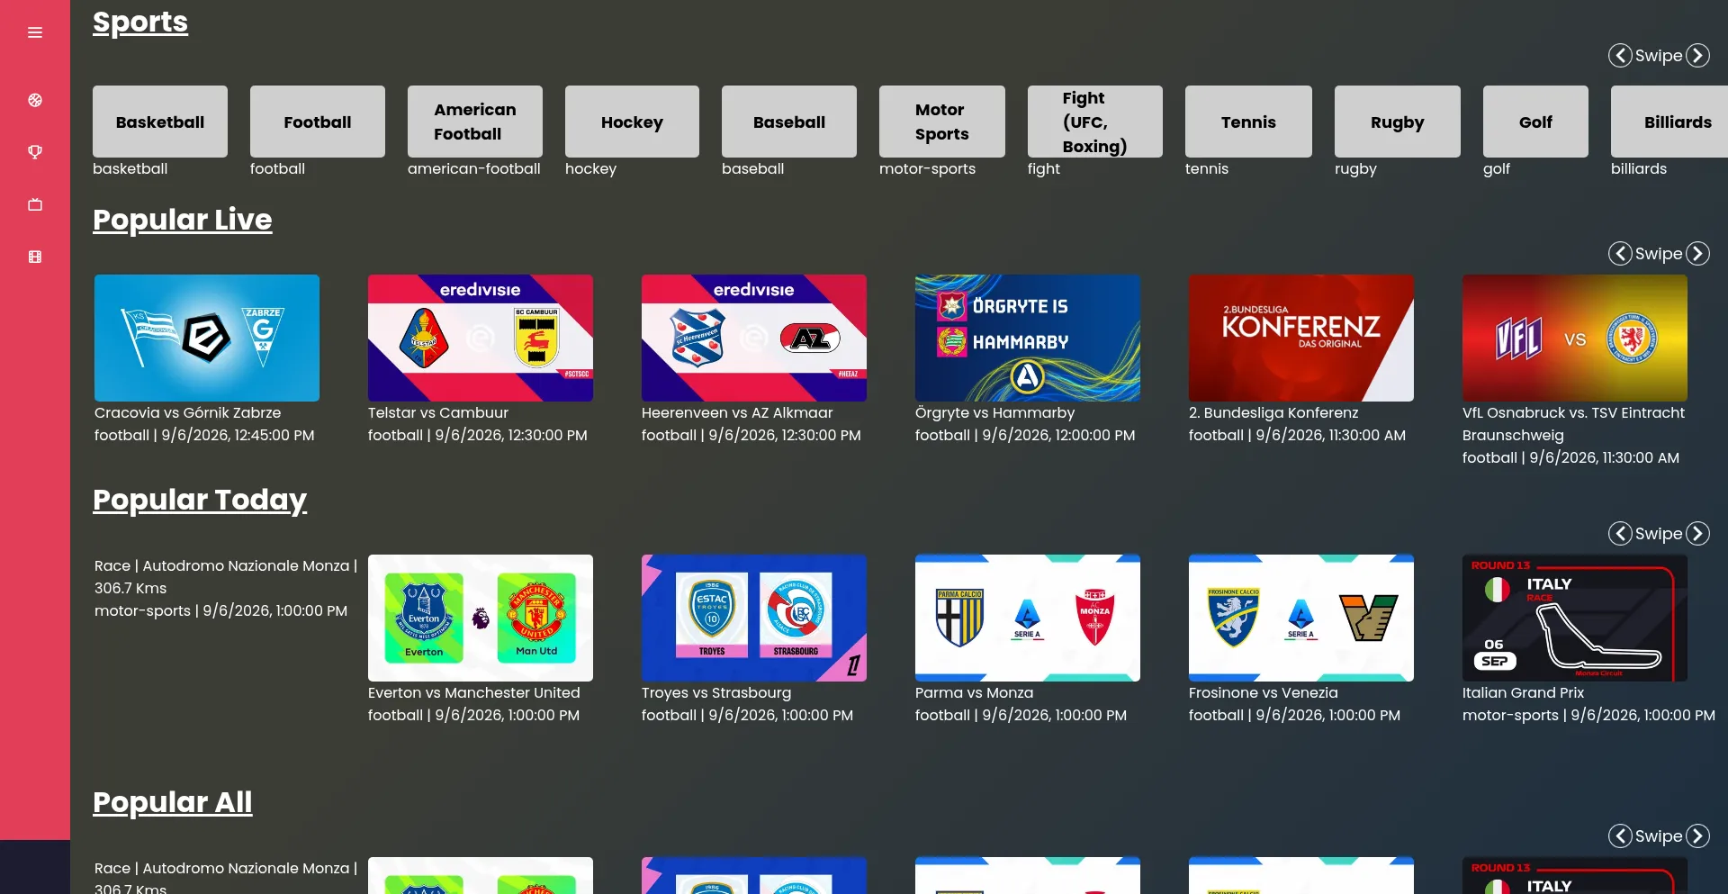Viewport: 1728px width, 894px height.
Task: Click the "Telstar vs Cambuur" title text
Action: click(x=438, y=413)
